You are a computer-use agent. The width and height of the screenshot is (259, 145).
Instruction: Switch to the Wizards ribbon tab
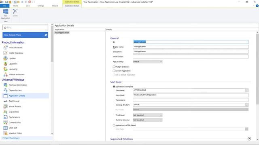55,6
